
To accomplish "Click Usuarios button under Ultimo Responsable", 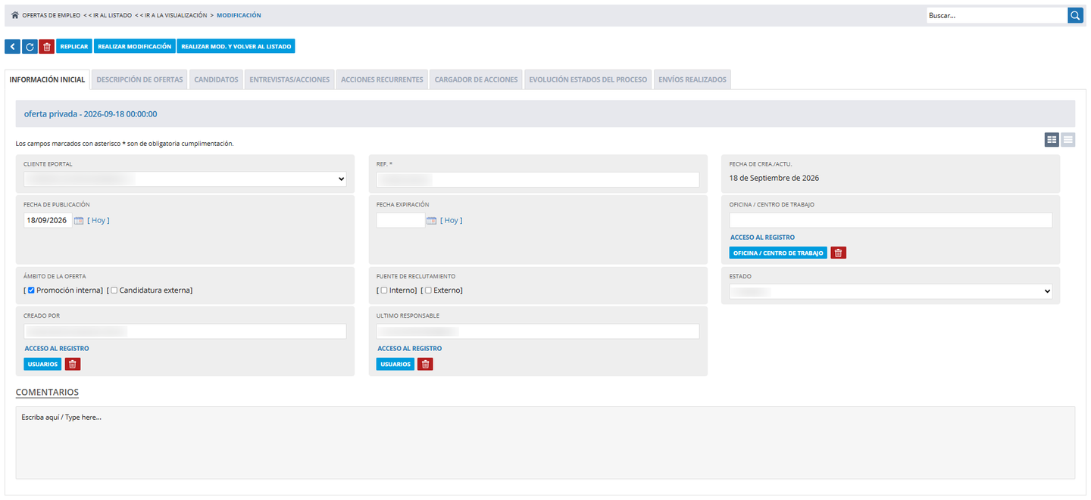I will [395, 364].
